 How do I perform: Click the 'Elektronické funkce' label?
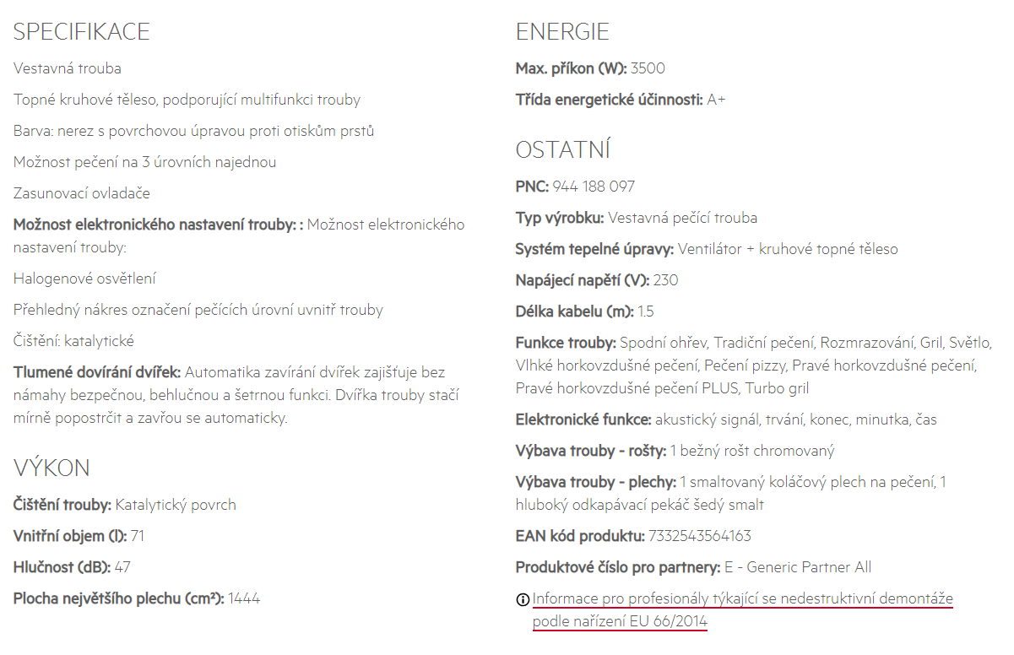coord(583,420)
